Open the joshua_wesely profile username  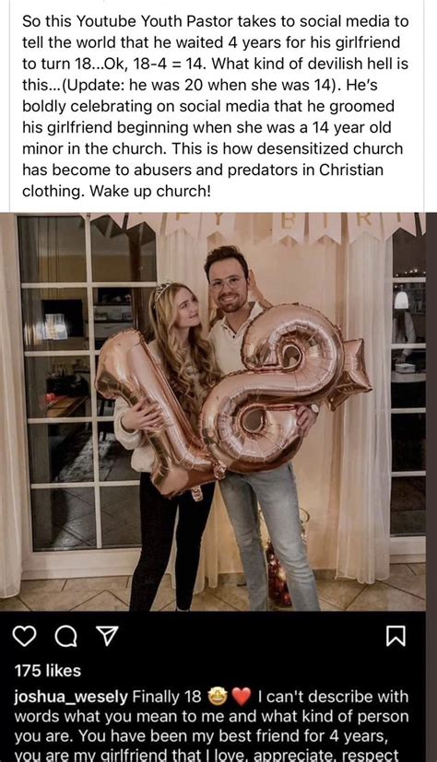coord(71,697)
